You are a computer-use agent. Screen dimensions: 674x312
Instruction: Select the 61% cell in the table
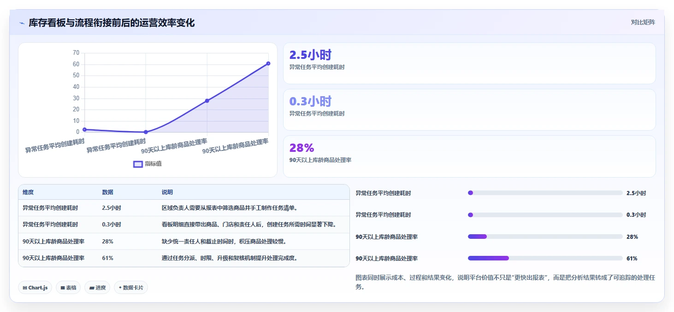[107, 258]
